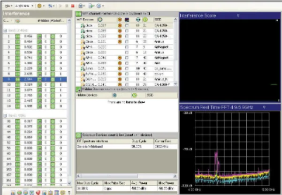Expand the Hidden Devices section icon
This screenshot has width=282, height=195.
tap(78, 89)
